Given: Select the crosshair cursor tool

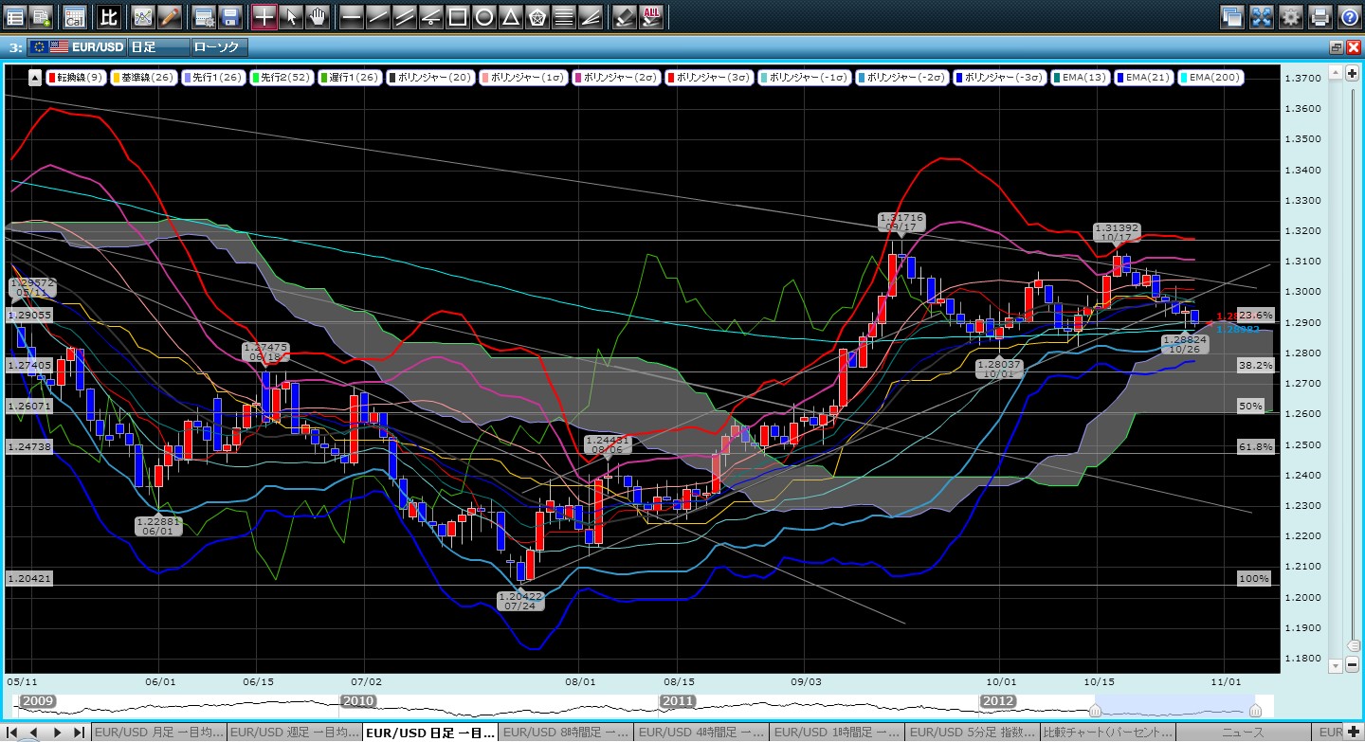Looking at the screenshot, I should click(265, 16).
